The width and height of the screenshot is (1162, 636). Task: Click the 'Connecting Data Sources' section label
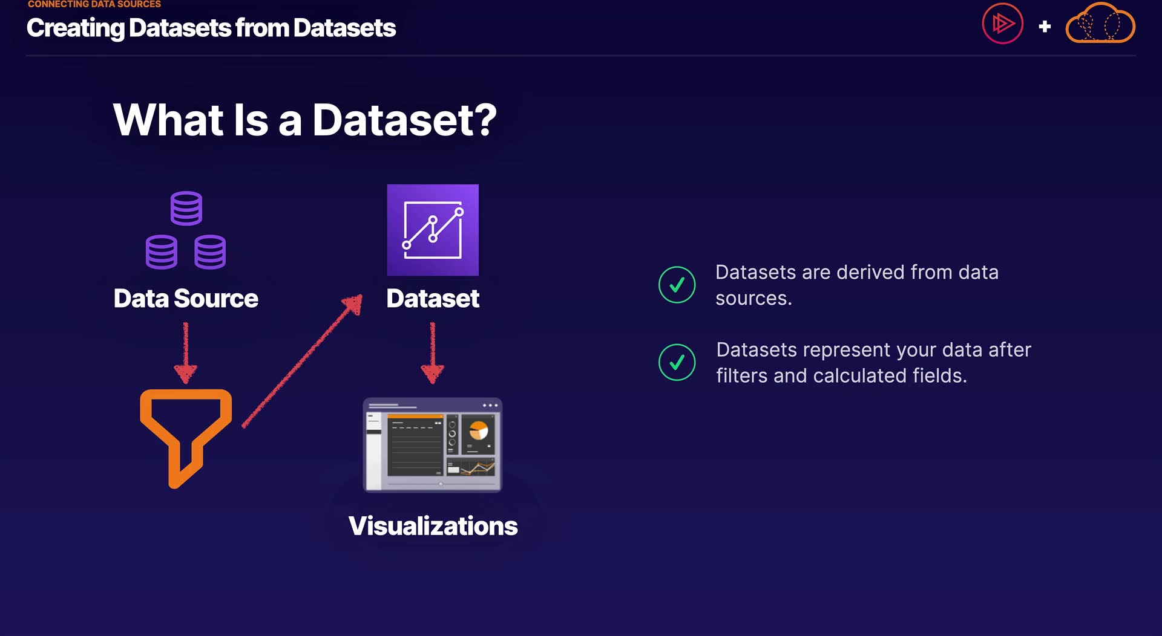pos(94,4)
